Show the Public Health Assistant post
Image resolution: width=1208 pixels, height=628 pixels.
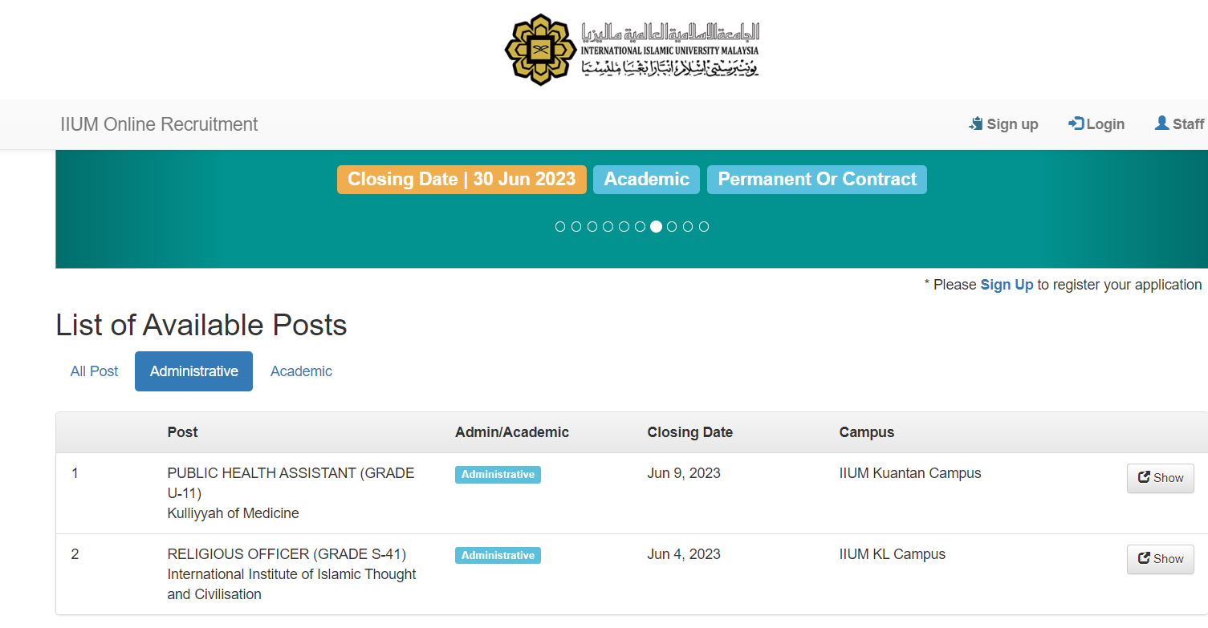click(x=1161, y=478)
